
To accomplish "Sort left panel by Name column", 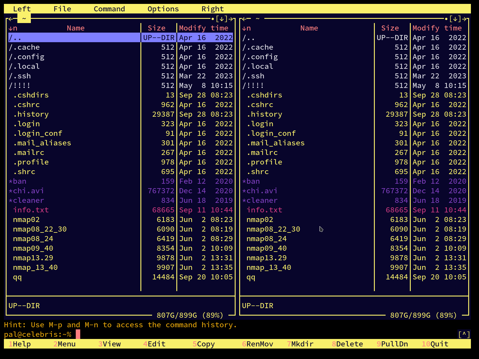I will [x=76, y=28].
